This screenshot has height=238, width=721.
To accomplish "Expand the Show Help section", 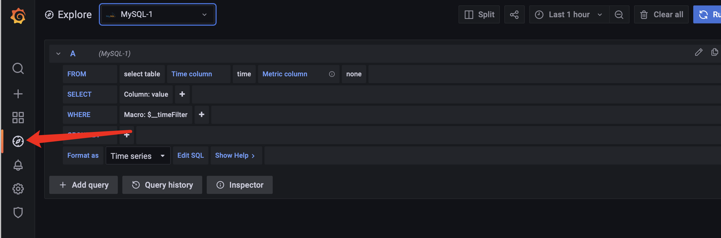I will tap(235, 155).
